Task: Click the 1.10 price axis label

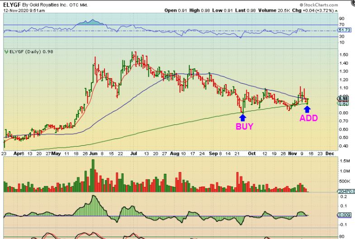Action: pyautogui.click(x=344, y=88)
